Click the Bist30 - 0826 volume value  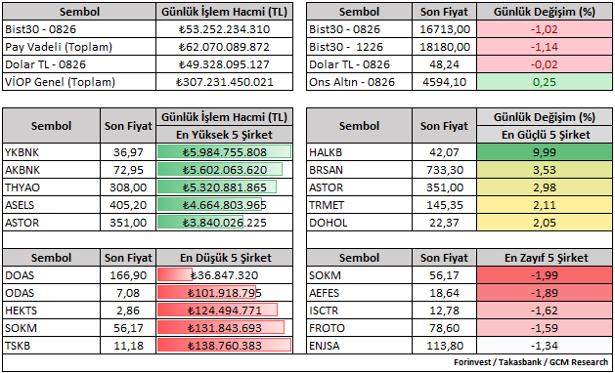(224, 29)
